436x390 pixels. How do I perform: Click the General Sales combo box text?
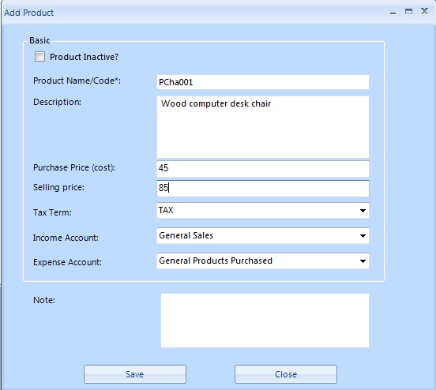coord(186,235)
